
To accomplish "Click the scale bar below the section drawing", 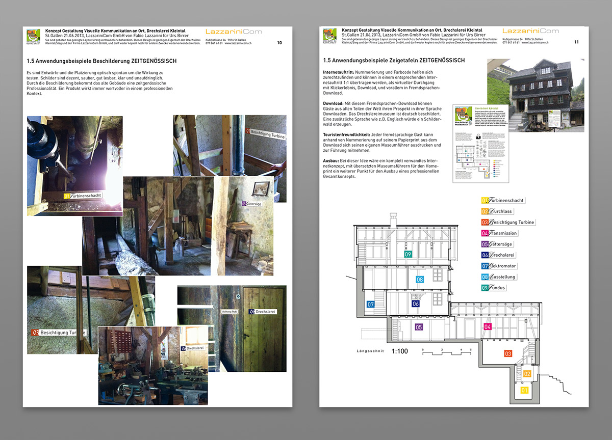I will [447, 352].
